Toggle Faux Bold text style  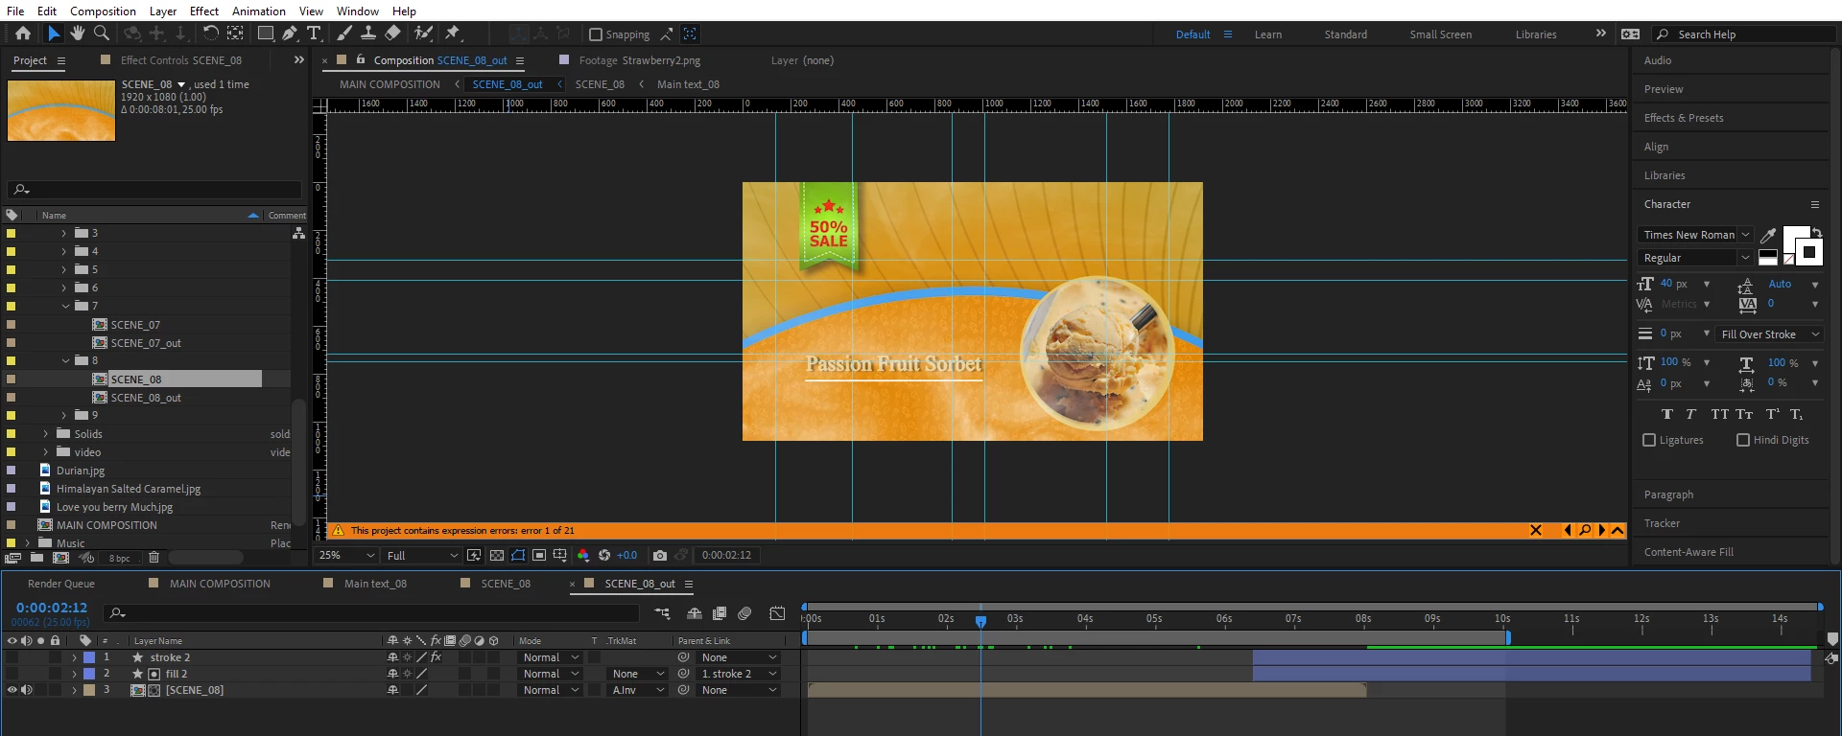pos(1667,414)
